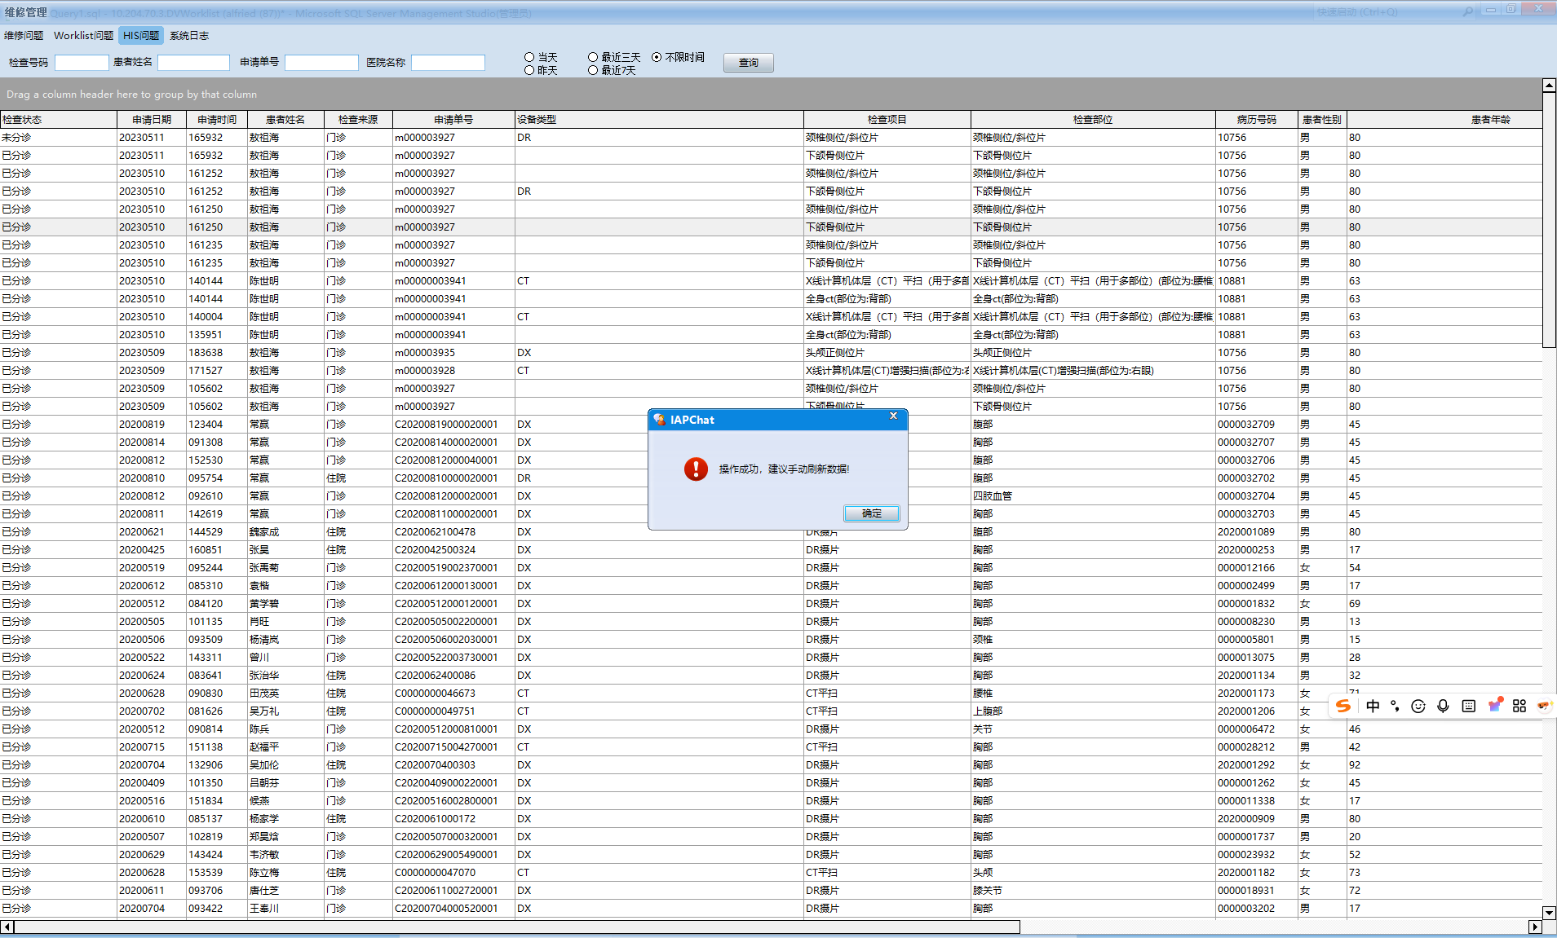Open the 系统日志 tab
Viewport: 1557px width, 938px height.
(x=189, y=36)
